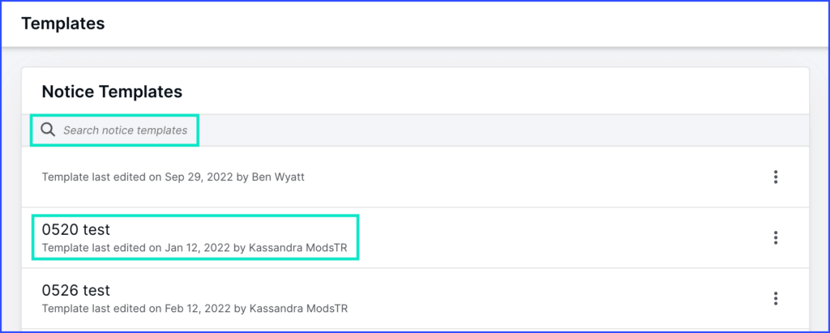The width and height of the screenshot is (830, 333).
Task: Open the three-dot menu for 0526 test
Action: (776, 298)
